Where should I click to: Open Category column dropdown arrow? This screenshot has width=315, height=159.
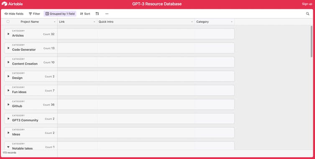pos(232,22)
